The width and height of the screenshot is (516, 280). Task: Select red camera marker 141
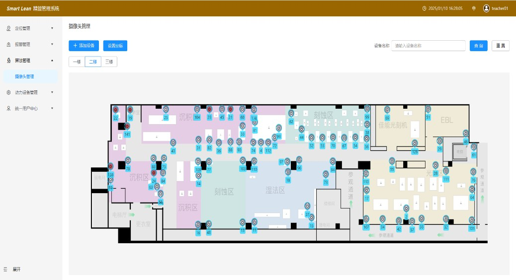(x=127, y=126)
